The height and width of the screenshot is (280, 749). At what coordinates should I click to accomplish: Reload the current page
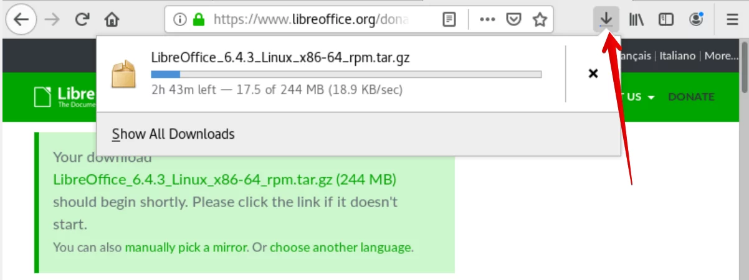click(x=82, y=20)
